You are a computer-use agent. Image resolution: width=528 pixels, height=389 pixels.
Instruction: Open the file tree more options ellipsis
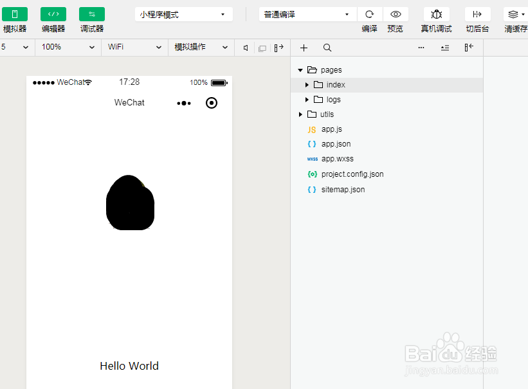(x=421, y=48)
